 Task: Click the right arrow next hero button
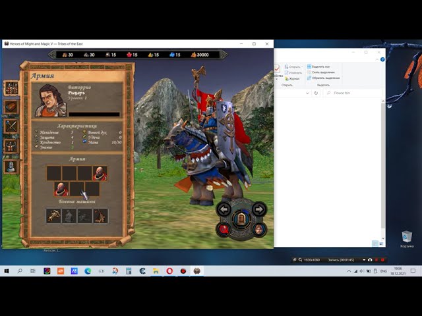click(x=259, y=209)
